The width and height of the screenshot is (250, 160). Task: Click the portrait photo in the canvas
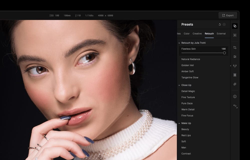coord(88,90)
